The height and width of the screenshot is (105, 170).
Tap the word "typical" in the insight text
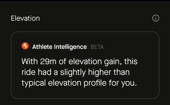[34, 83]
